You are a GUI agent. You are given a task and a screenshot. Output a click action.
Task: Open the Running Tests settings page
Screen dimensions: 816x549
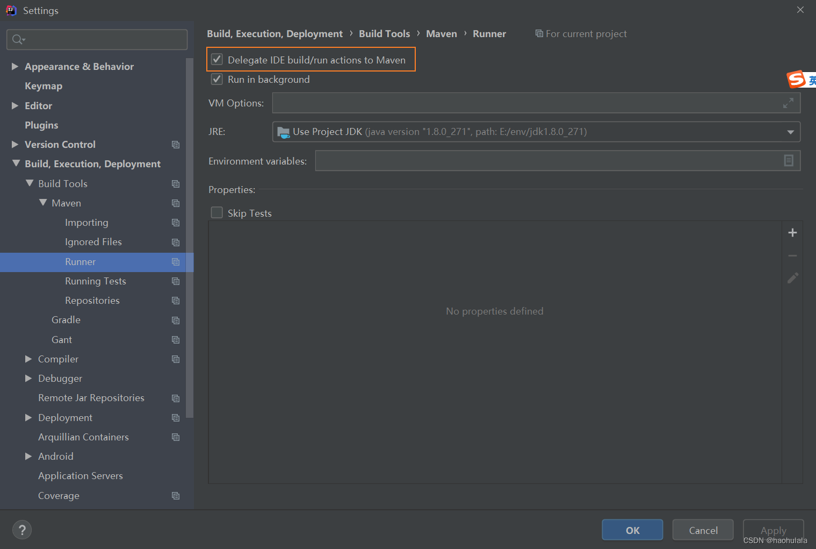[x=96, y=281]
